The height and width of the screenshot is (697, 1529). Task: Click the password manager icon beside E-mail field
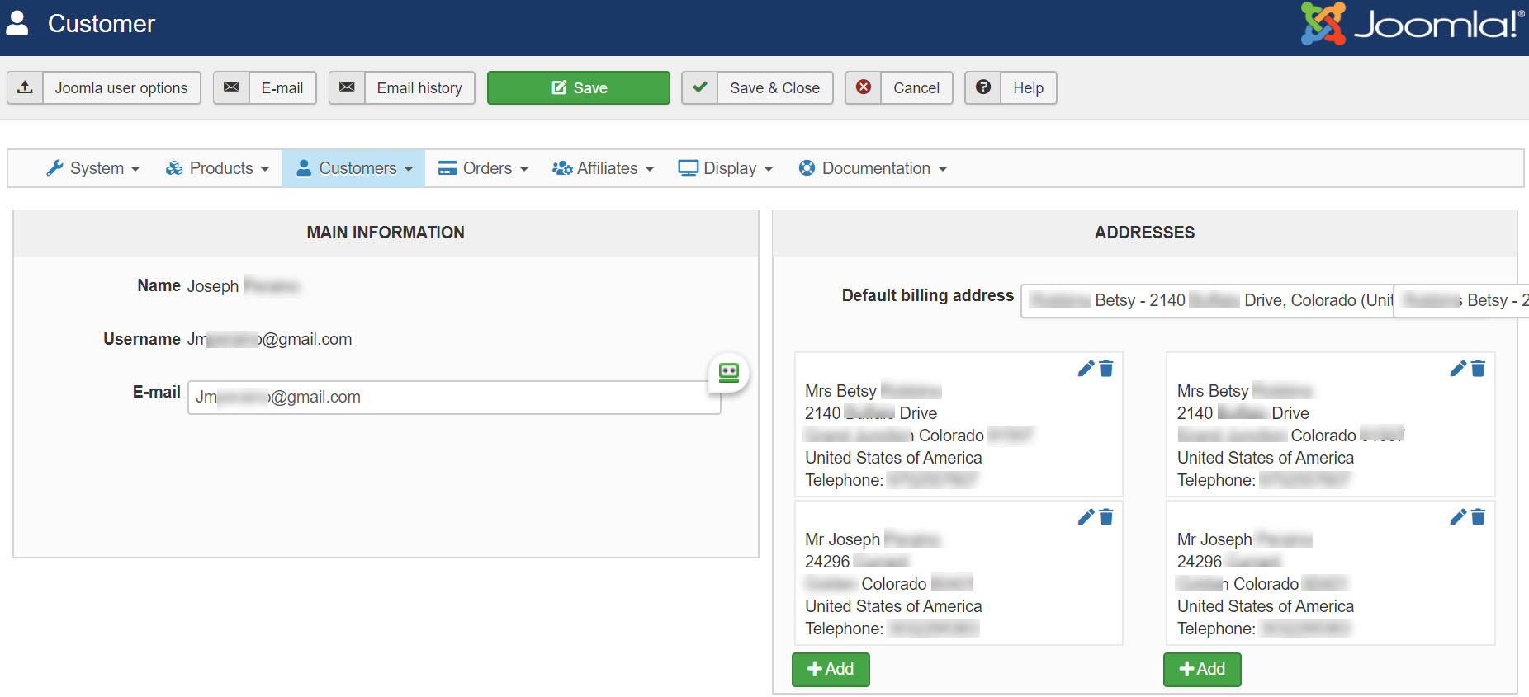[x=729, y=372]
